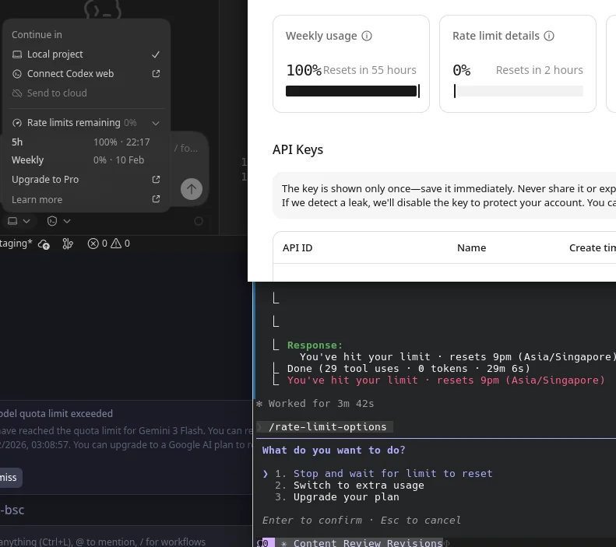The width and height of the screenshot is (616, 547).
Task: Click cloud upload icon in status bar
Action: [x=44, y=244]
